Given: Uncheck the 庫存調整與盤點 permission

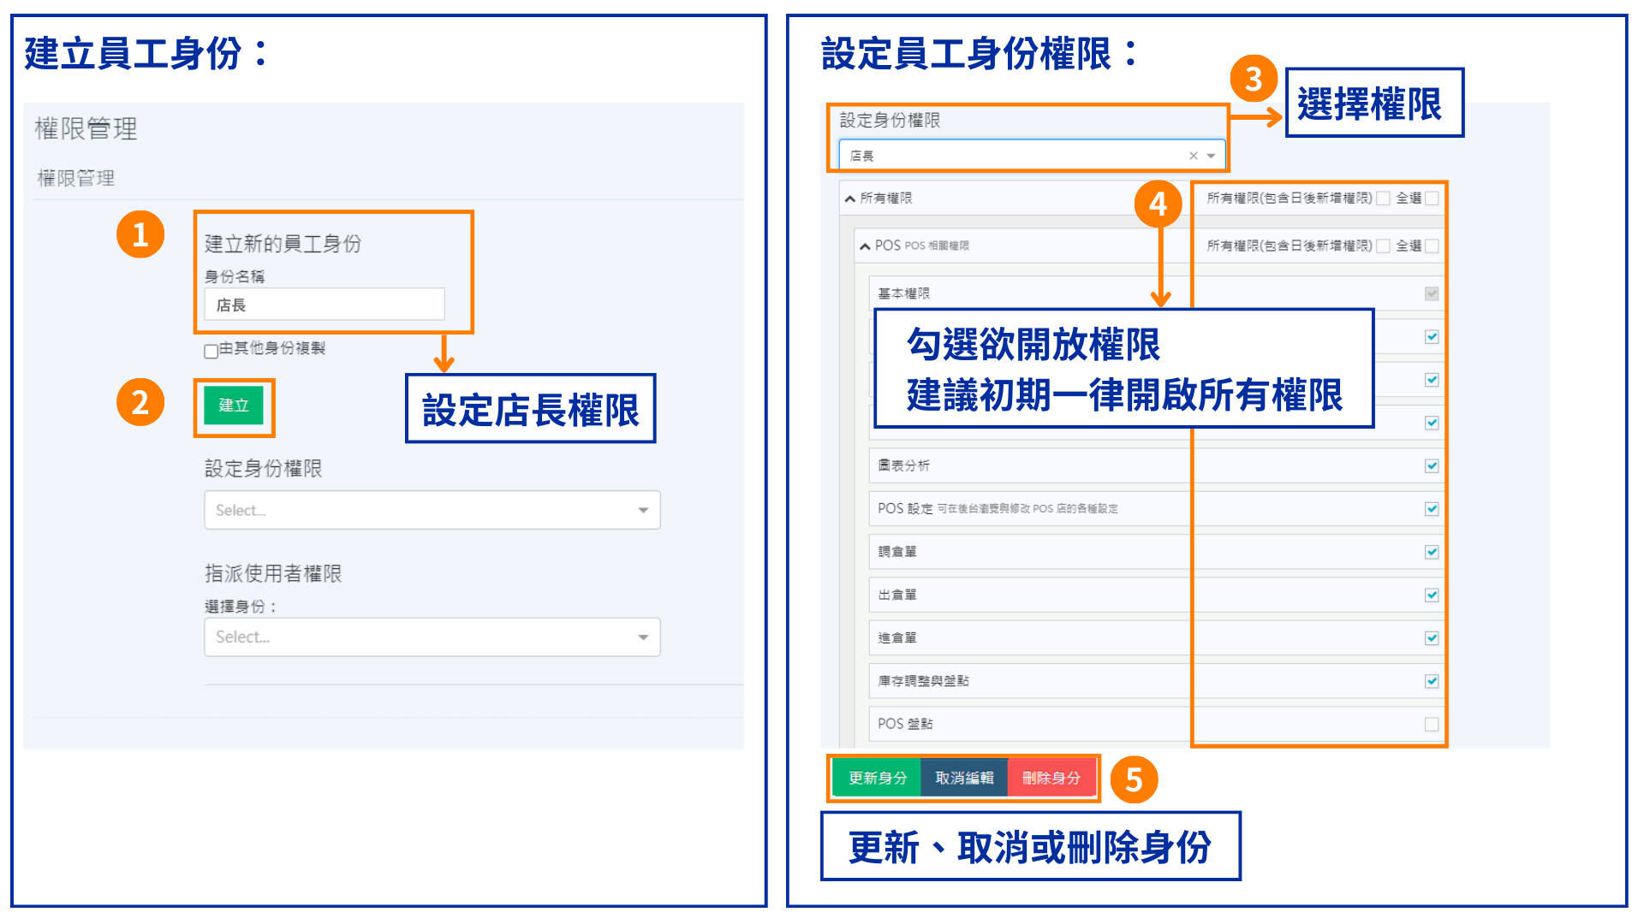Looking at the screenshot, I should click(x=1432, y=681).
